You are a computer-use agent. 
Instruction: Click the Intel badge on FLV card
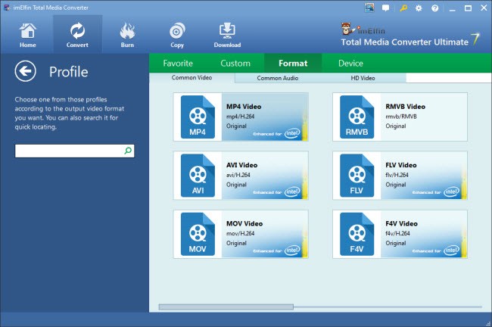click(x=452, y=192)
